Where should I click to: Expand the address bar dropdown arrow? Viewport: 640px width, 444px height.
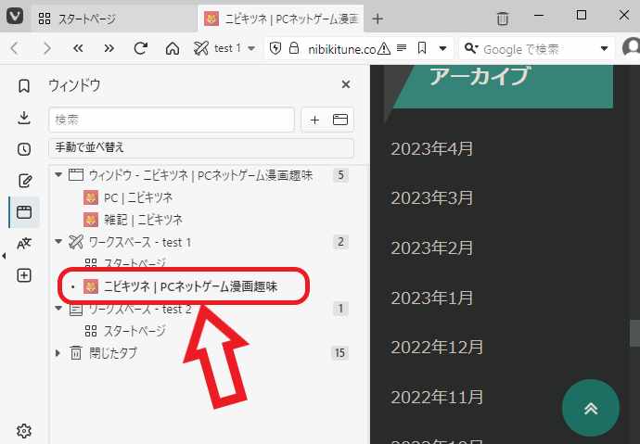click(x=442, y=49)
